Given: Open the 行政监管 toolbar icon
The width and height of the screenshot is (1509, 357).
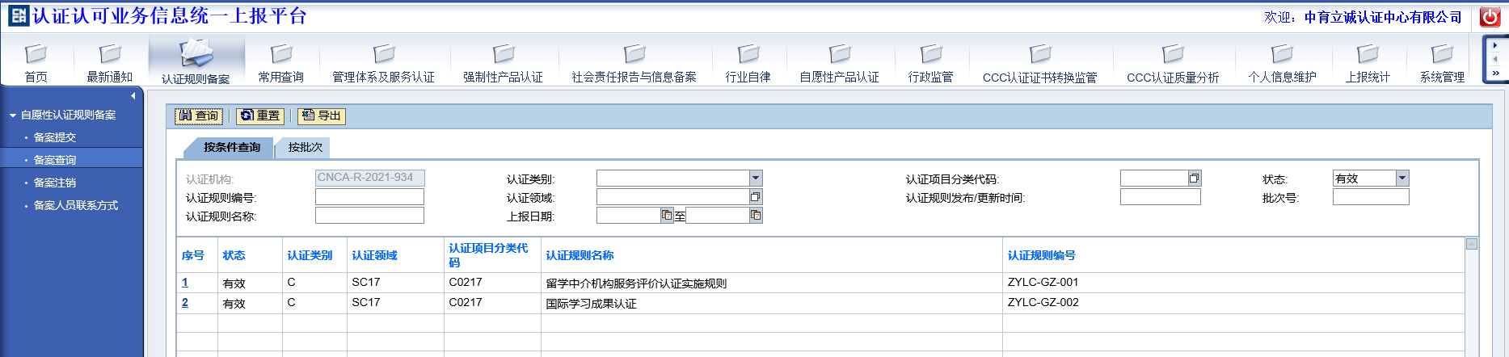Looking at the screenshot, I should [x=930, y=55].
